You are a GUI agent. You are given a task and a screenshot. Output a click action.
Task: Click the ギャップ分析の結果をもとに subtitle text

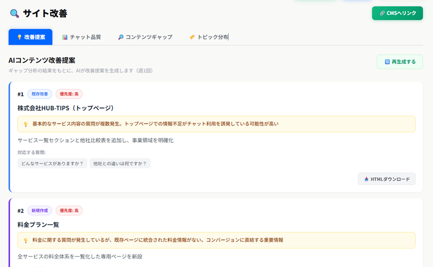point(81,71)
